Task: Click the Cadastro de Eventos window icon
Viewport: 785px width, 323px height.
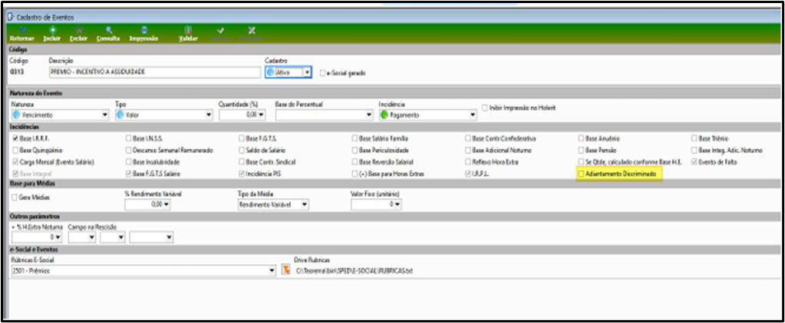Action: tap(9, 17)
